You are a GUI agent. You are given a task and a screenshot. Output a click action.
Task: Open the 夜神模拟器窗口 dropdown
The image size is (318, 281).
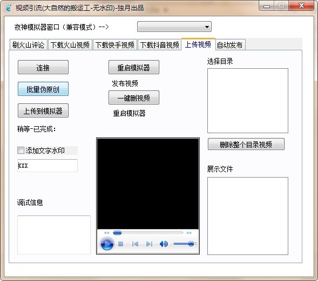pyautogui.click(x=174, y=27)
